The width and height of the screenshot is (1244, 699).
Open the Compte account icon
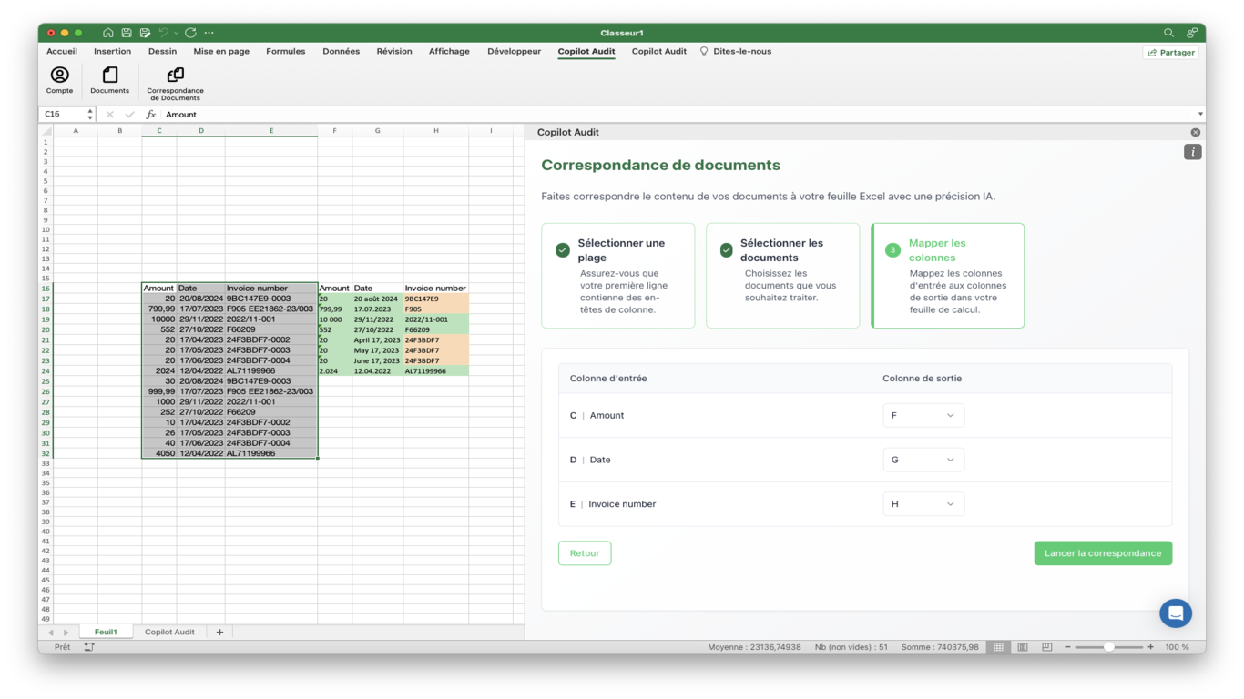tap(59, 80)
